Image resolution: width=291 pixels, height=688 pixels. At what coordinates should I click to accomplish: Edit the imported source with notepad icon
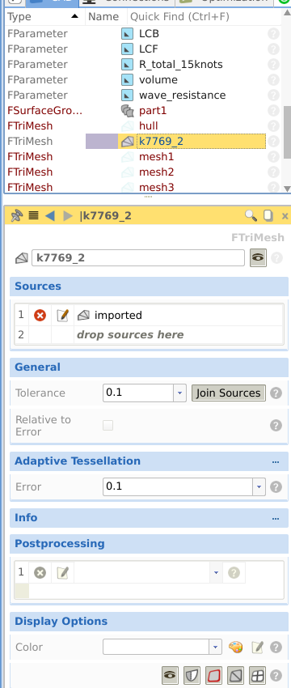point(63,315)
